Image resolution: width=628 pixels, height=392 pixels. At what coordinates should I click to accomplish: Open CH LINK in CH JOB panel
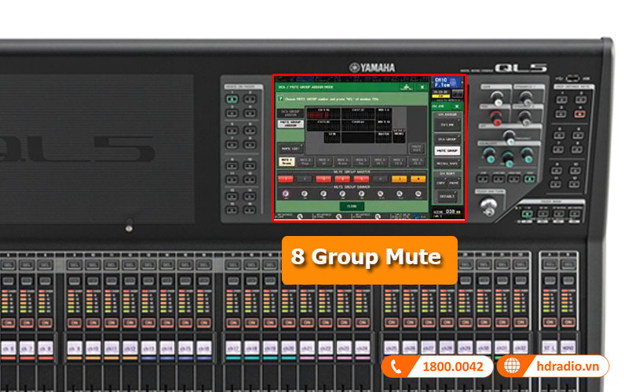(447, 125)
